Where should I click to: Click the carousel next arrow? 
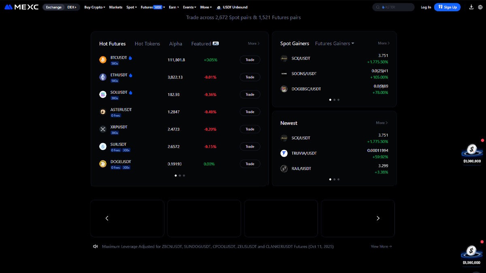point(378,218)
